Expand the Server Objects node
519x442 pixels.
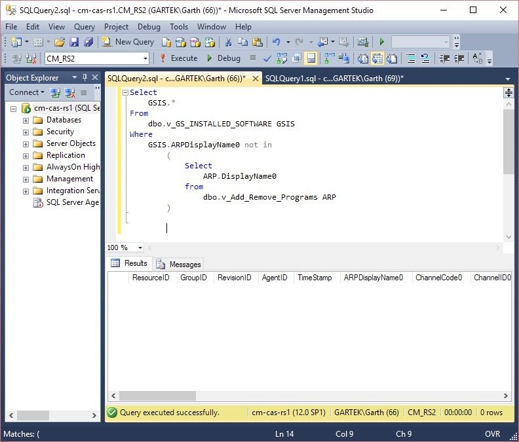click(x=26, y=144)
